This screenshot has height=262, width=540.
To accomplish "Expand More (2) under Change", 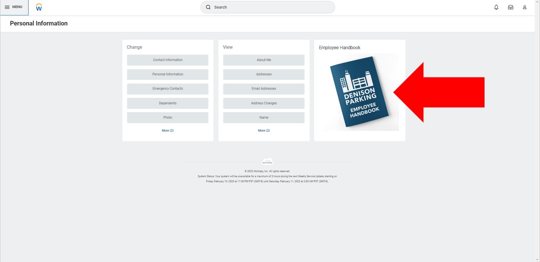I will tap(168, 130).
